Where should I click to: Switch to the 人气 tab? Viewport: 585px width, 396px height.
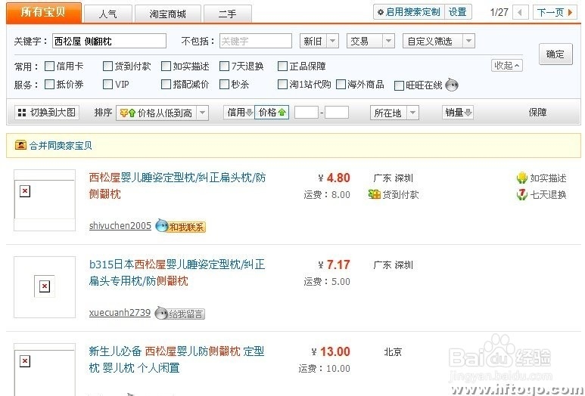pos(108,14)
